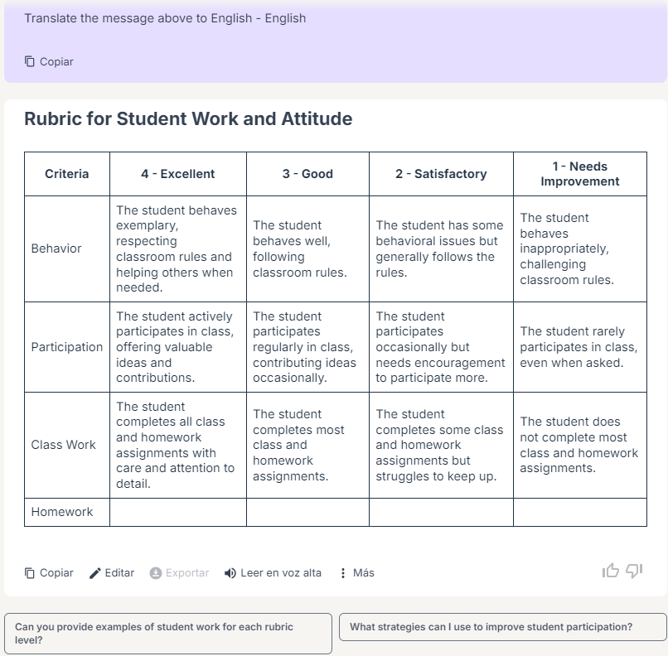Click the 2 - Satisfactory column header
Image resolution: width=668 pixels, height=656 pixels.
click(441, 174)
